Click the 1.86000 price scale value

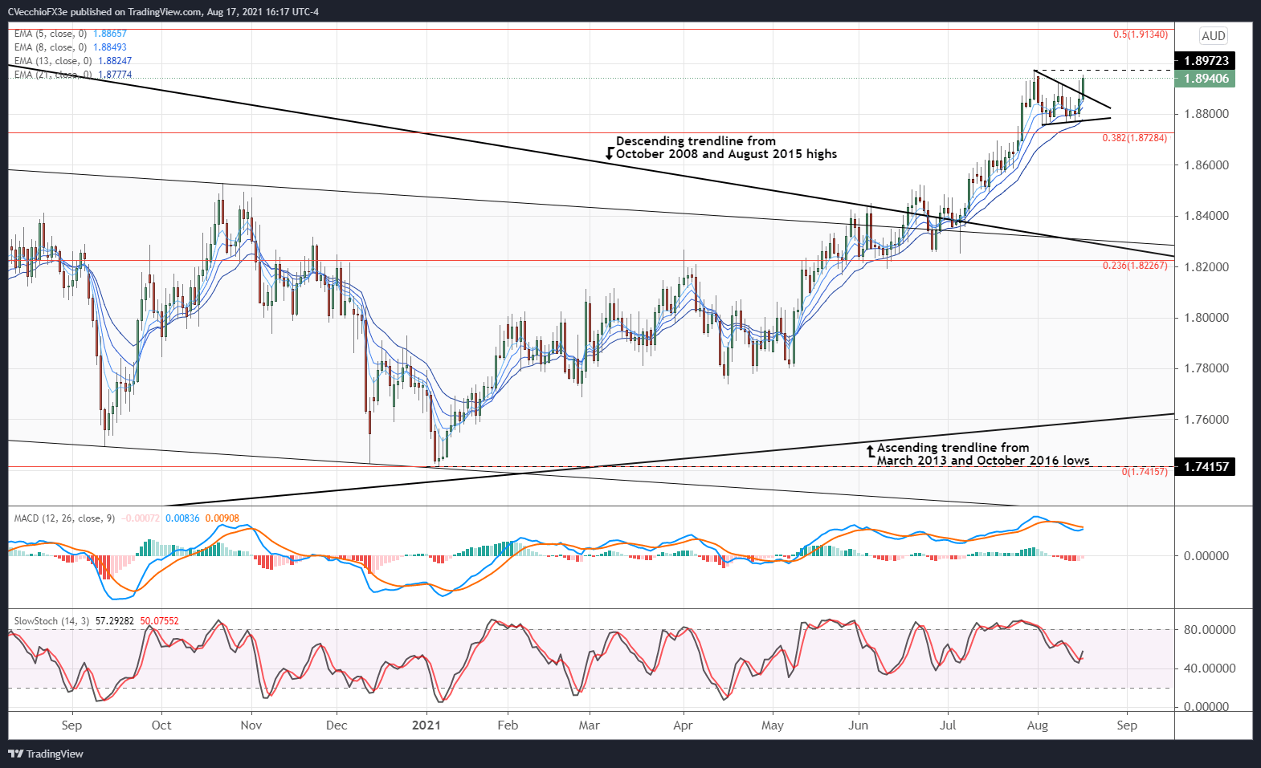click(x=1206, y=165)
